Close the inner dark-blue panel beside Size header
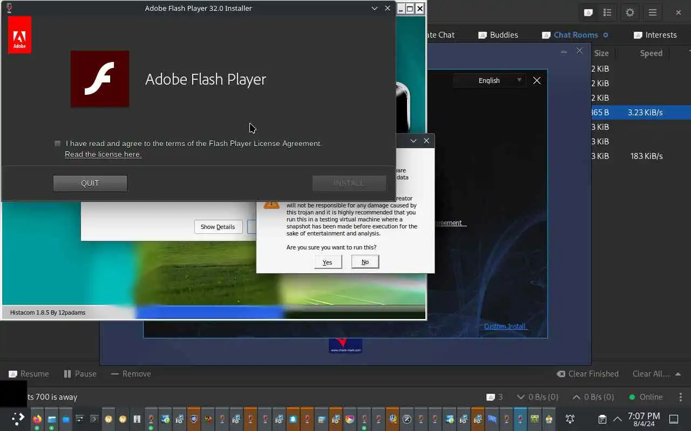 tap(580, 51)
